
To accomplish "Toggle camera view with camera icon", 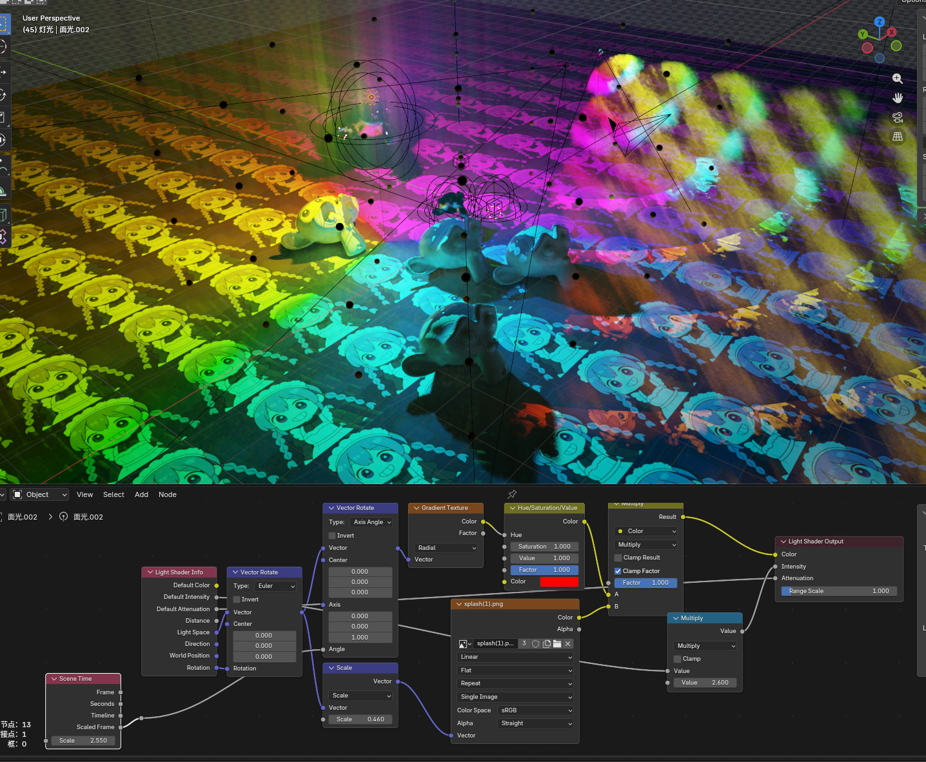I will click(x=897, y=117).
